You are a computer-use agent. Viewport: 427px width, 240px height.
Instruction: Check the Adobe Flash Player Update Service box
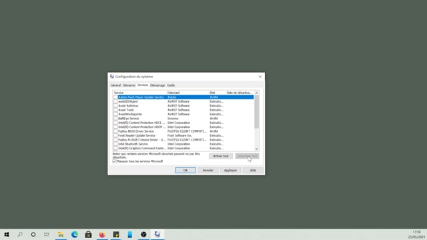coord(115,97)
